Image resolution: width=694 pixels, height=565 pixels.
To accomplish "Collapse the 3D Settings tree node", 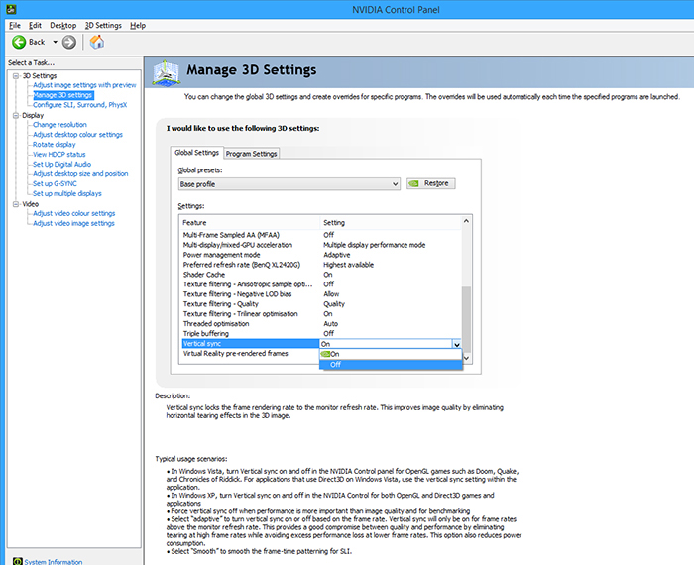I will (16, 76).
